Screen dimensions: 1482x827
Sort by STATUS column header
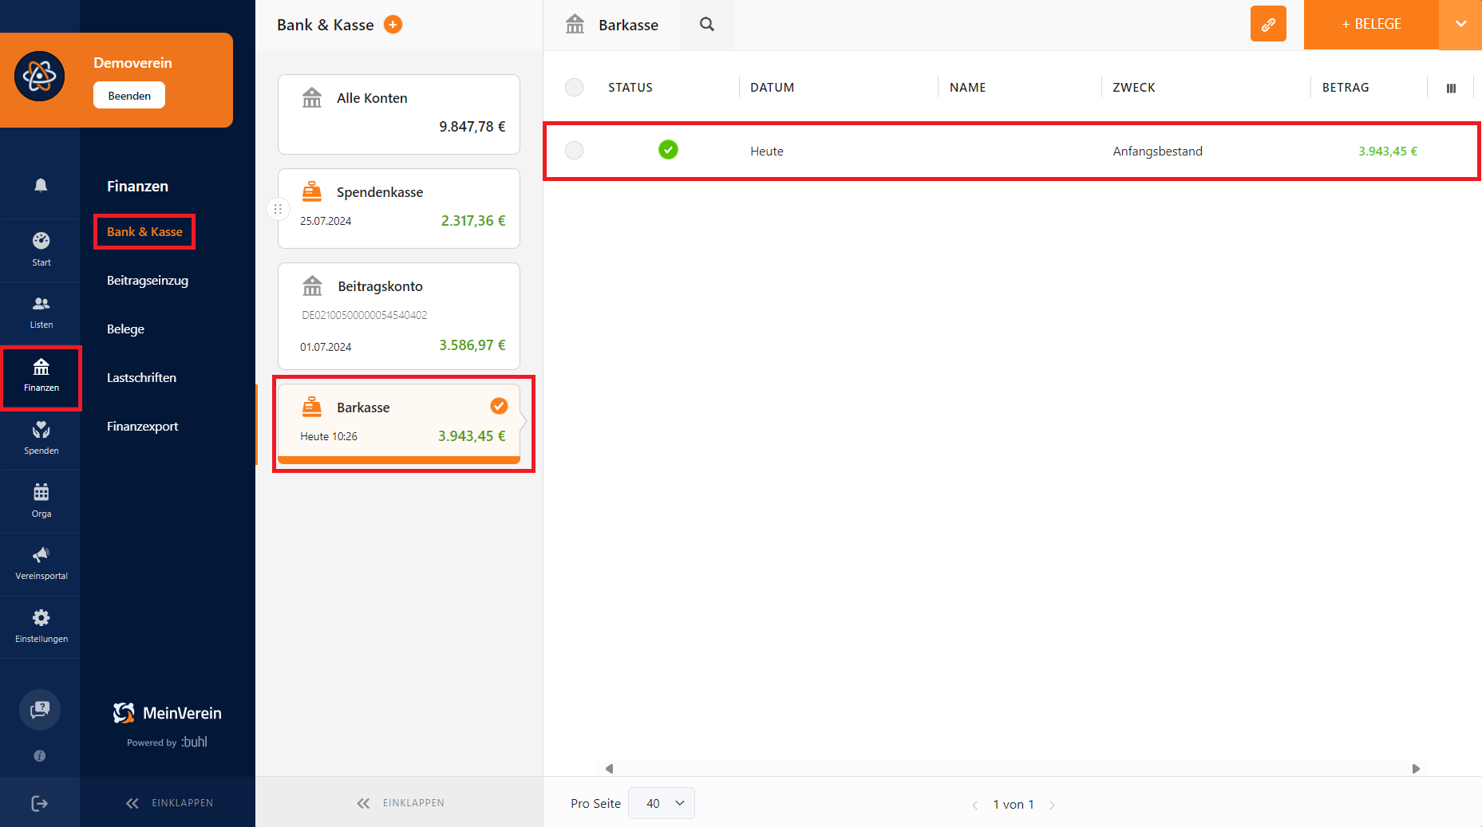630,88
